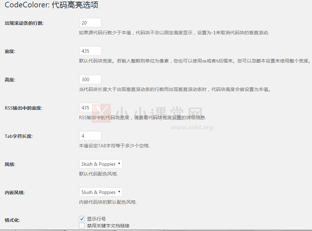Click description starting 默认代码块宽度
This screenshot has width=312, height=231.
pos(195,61)
